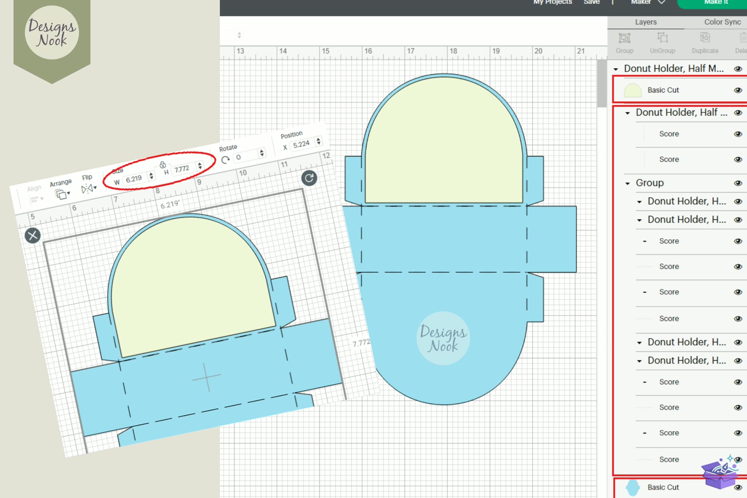Toggle visibility of the cream Basic Cut layer
Screen dimensions: 747x498
point(738,90)
